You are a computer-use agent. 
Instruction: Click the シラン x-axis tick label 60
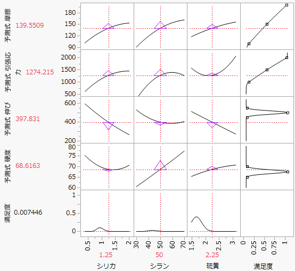(x=173, y=245)
